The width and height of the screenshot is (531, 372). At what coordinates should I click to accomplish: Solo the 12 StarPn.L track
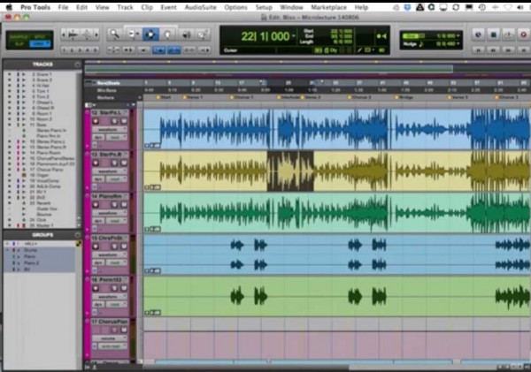coord(114,121)
